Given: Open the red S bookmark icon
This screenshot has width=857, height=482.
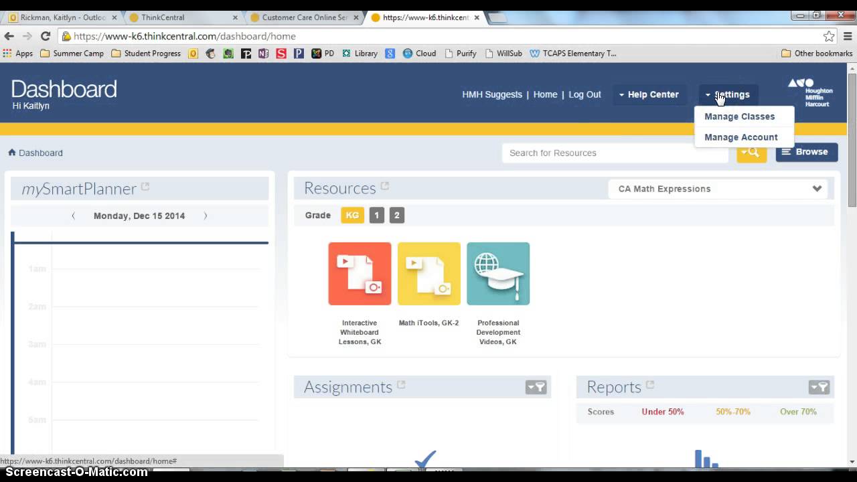Looking at the screenshot, I should [281, 54].
